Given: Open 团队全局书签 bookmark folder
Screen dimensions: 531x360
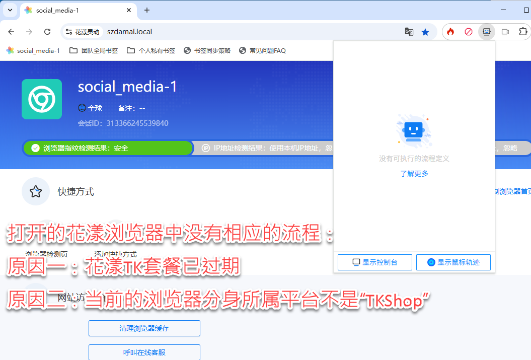Looking at the screenshot, I should [x=94, y=50].
